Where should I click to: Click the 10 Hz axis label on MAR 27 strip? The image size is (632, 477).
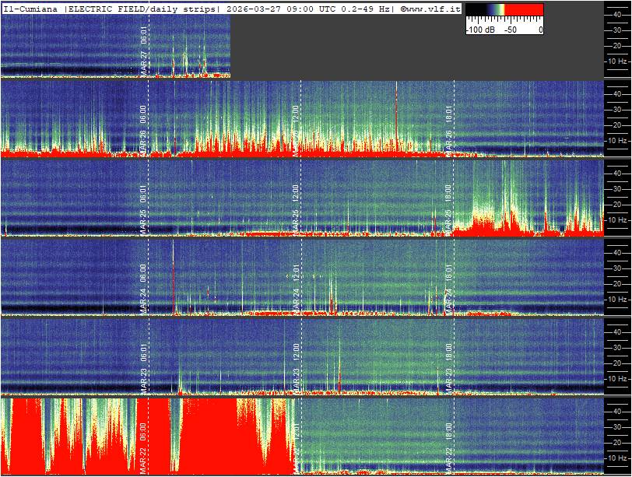click(x=617, y=61)
